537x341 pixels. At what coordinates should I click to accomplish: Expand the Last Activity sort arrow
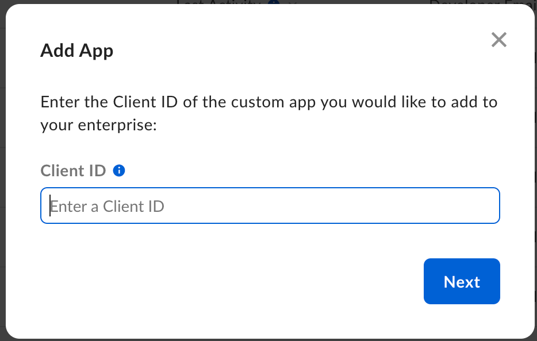pyautogui.click(x=292, y=3)
